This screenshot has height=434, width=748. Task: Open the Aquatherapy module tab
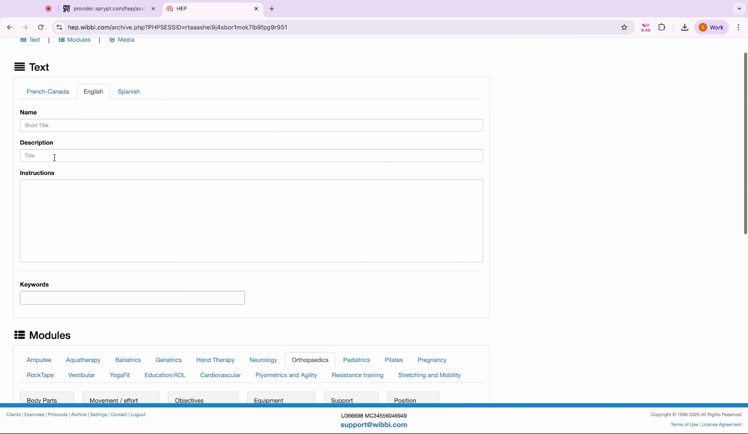click(83, 360)
